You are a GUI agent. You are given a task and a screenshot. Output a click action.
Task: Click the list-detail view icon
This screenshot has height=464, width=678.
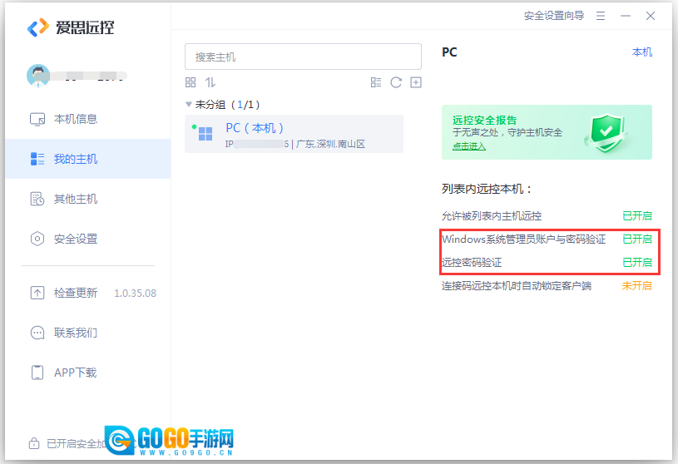[x=376, y=82]
